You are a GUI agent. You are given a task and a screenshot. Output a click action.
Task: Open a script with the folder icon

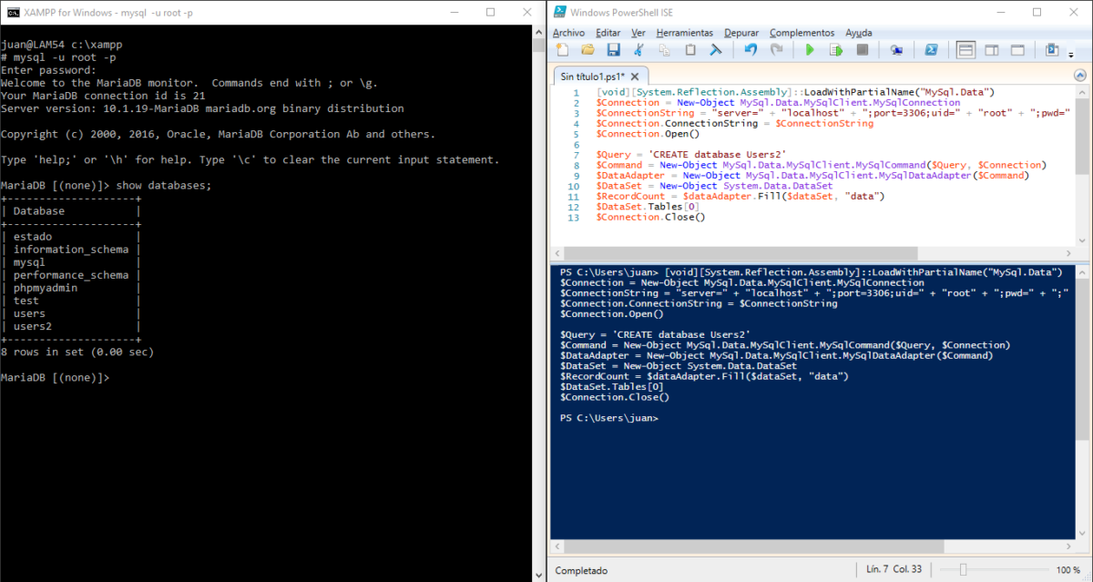coord(587,50)
